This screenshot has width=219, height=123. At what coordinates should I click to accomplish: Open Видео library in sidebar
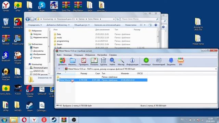[36, 47]
